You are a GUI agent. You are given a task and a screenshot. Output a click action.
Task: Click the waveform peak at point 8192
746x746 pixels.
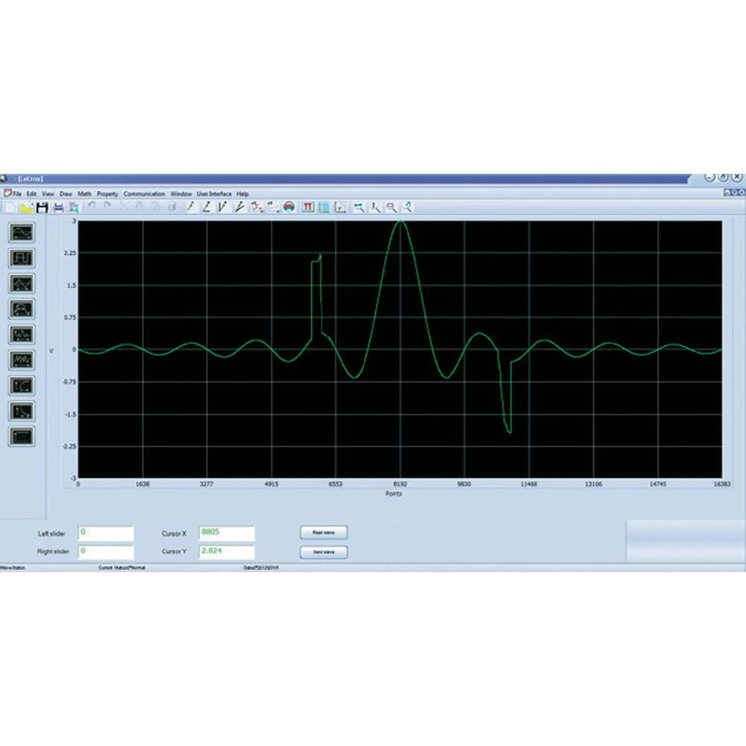tap(401, 222)
